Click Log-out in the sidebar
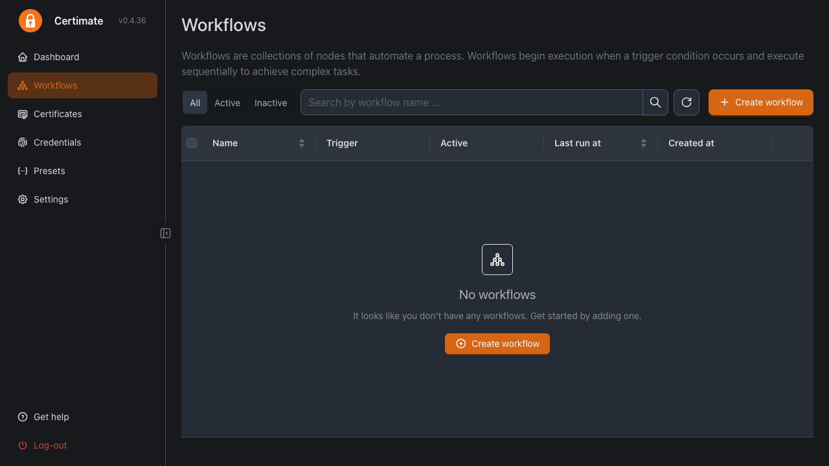829x466 pixels. 82,445
